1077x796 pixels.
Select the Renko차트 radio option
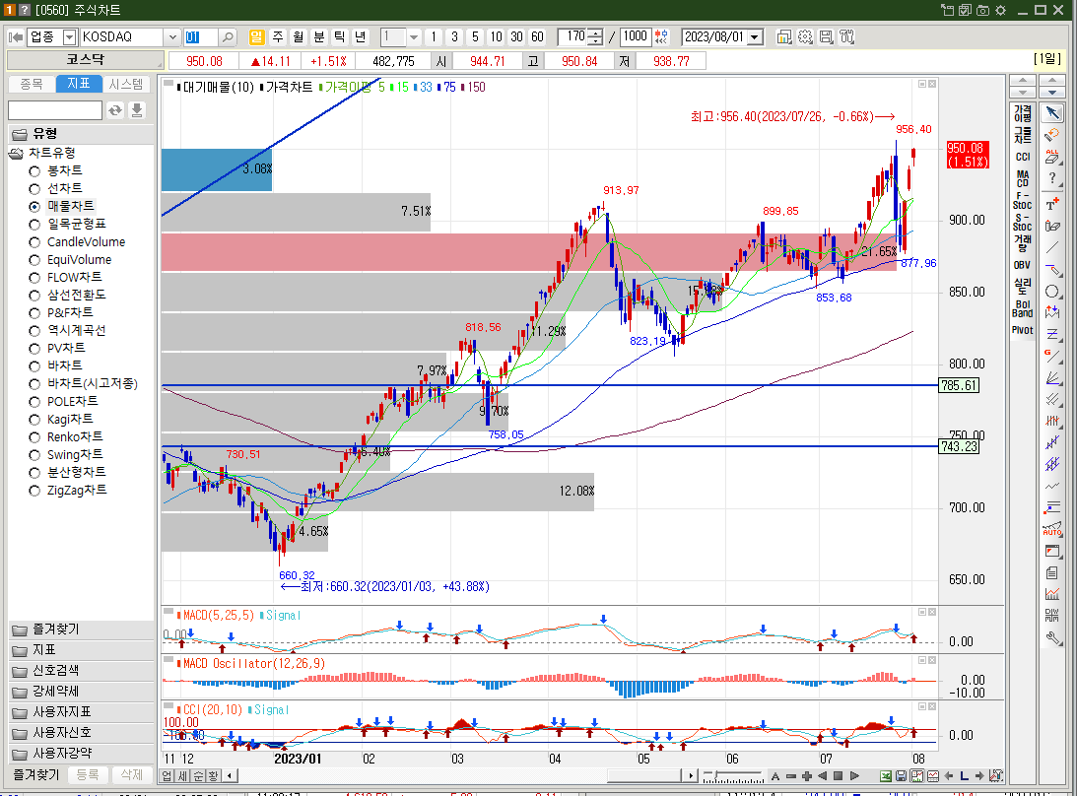34,437
